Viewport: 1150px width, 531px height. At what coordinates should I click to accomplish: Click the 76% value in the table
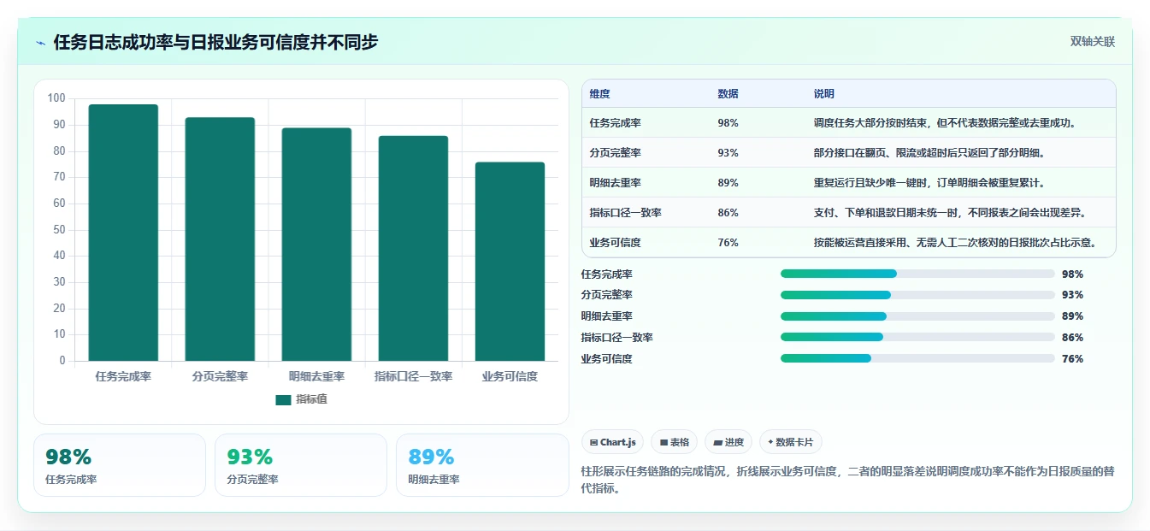point(728,243)
